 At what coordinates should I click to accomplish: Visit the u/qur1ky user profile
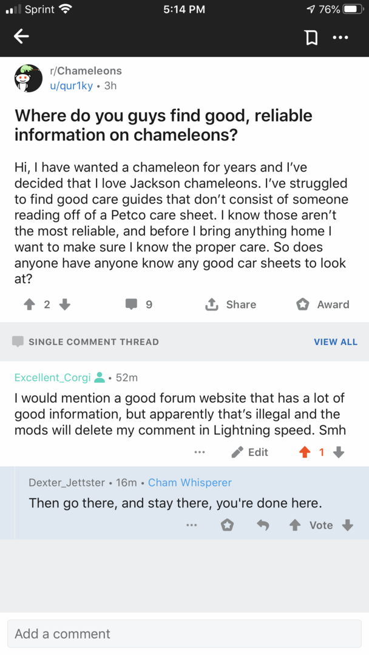(71, 86)
